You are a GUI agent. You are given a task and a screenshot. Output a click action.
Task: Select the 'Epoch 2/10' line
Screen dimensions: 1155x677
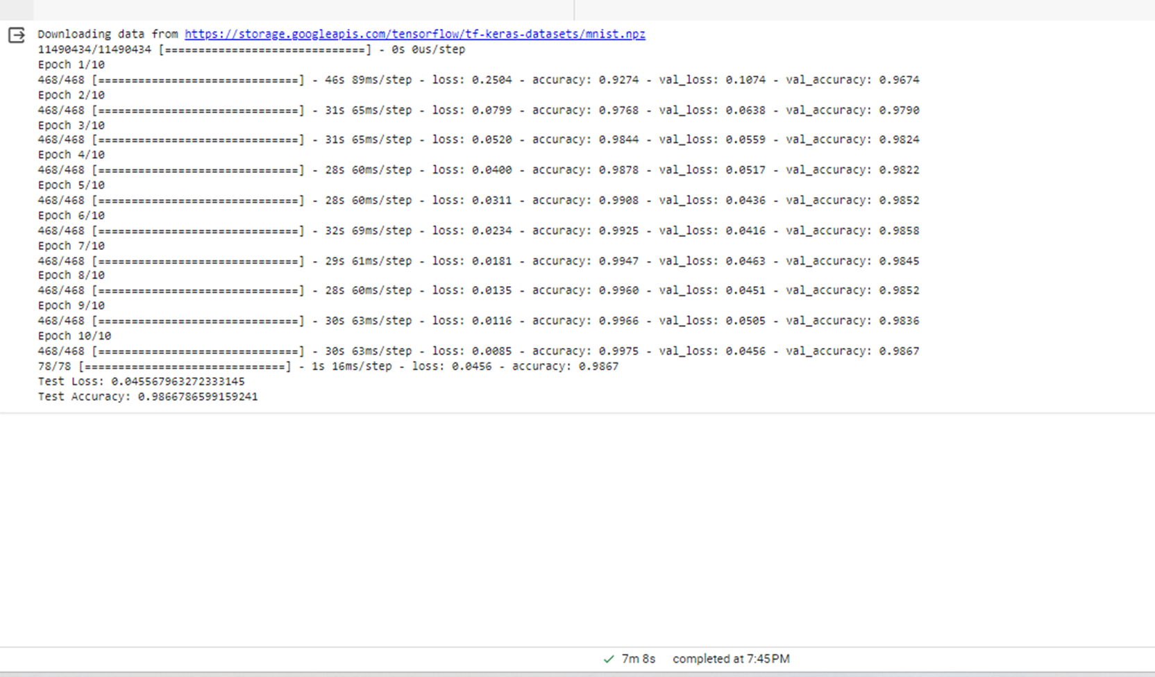point(71,95)
